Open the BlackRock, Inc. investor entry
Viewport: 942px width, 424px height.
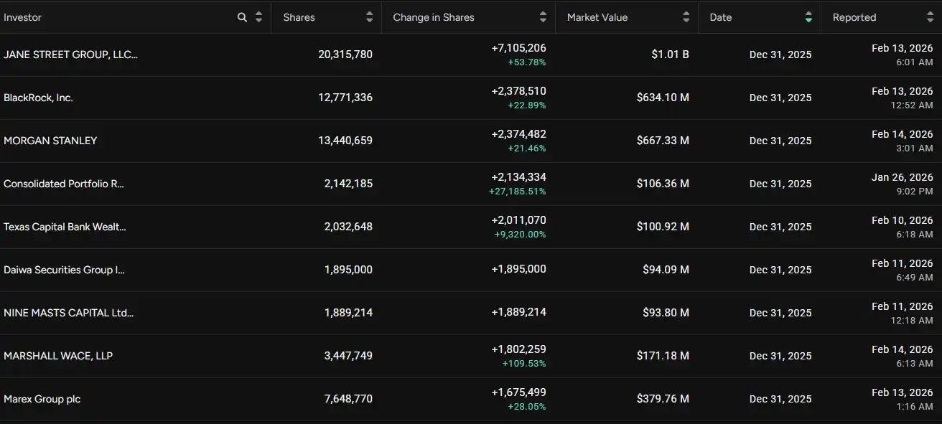click(x=38, y=98)
